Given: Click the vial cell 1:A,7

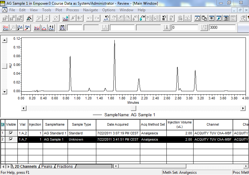Looking at the screenshot, I should click(23, 139).
